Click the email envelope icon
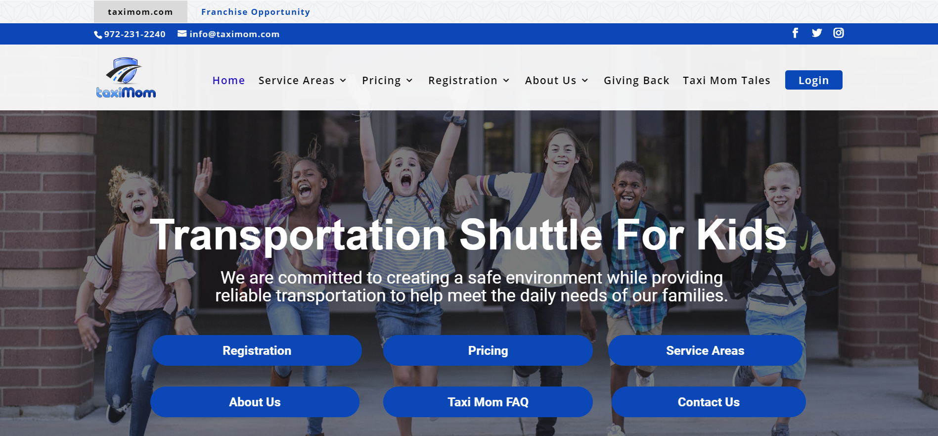The width and height of the screenshot is (938, 436). (182, 34)
